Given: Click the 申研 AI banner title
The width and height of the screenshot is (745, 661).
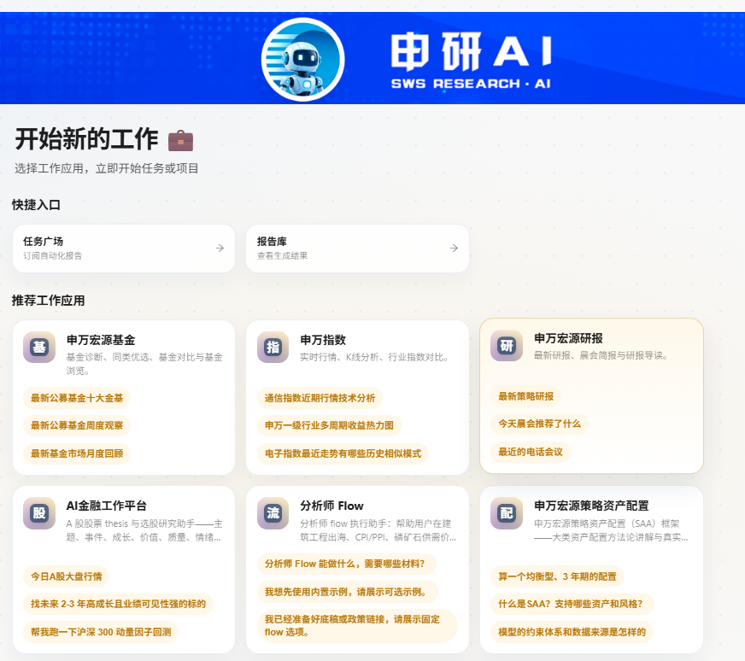Looking at the screenshot, I should (x=472, y=51).
